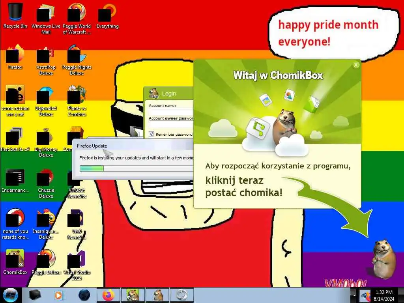This screenshot has height=303, width=404.
Task: Open the 'VM0 KevinSi...' desktop file
Action: [x=77, y=224]
